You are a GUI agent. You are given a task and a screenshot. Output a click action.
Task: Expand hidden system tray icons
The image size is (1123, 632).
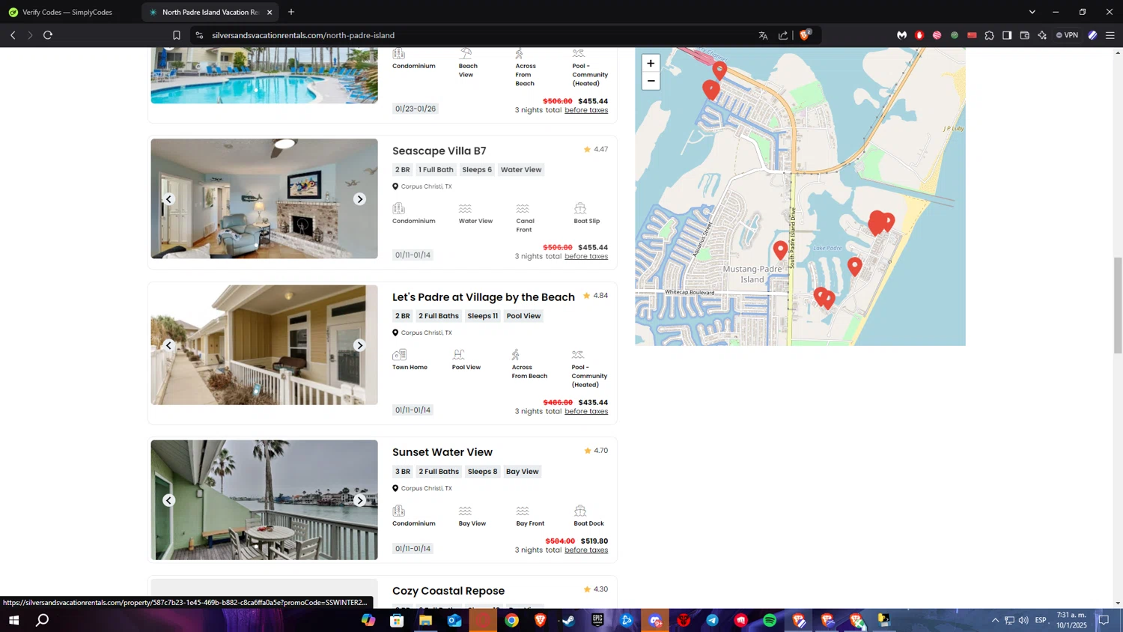coord(995,620)
